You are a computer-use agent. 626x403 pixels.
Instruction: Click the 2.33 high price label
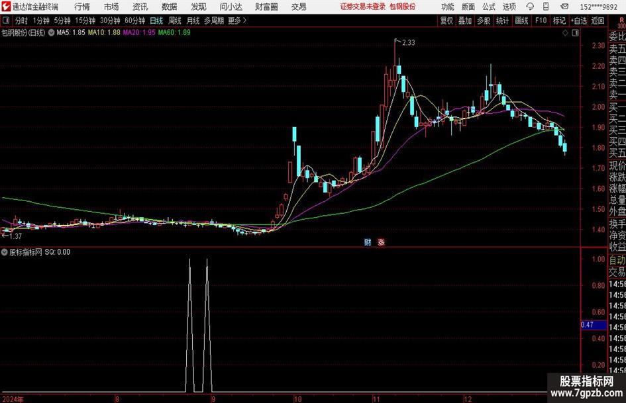pos(409,43)
